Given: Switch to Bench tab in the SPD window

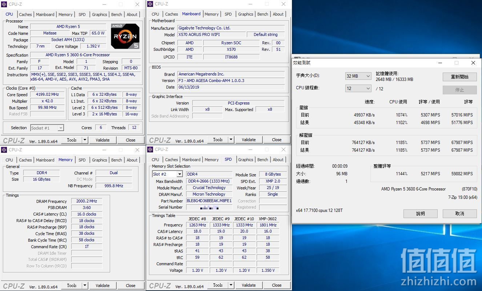Looking at the screenshot, I should (263, 159).
